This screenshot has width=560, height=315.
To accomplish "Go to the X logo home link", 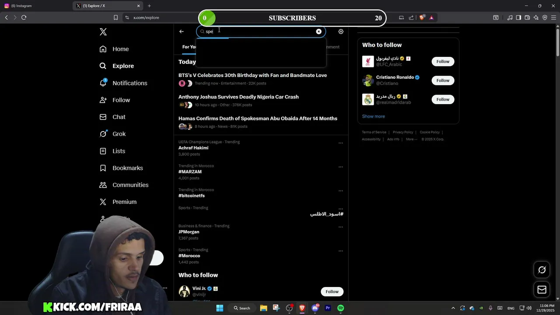I will 103,32.
